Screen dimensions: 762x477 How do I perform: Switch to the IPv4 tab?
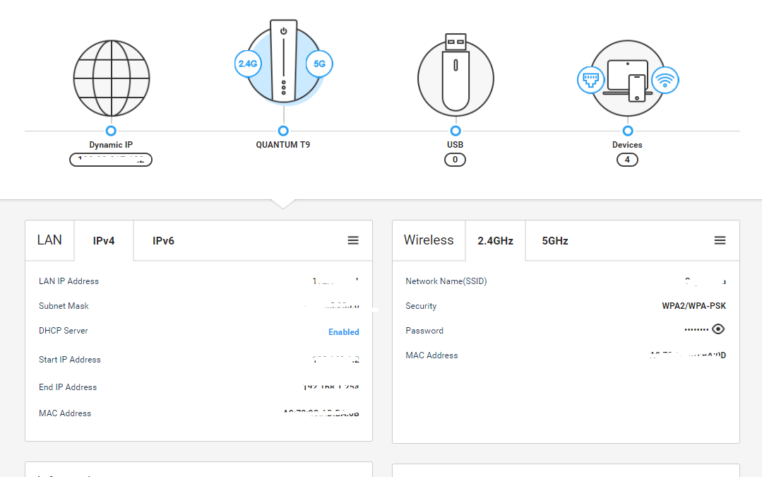(x=104, y=241)
